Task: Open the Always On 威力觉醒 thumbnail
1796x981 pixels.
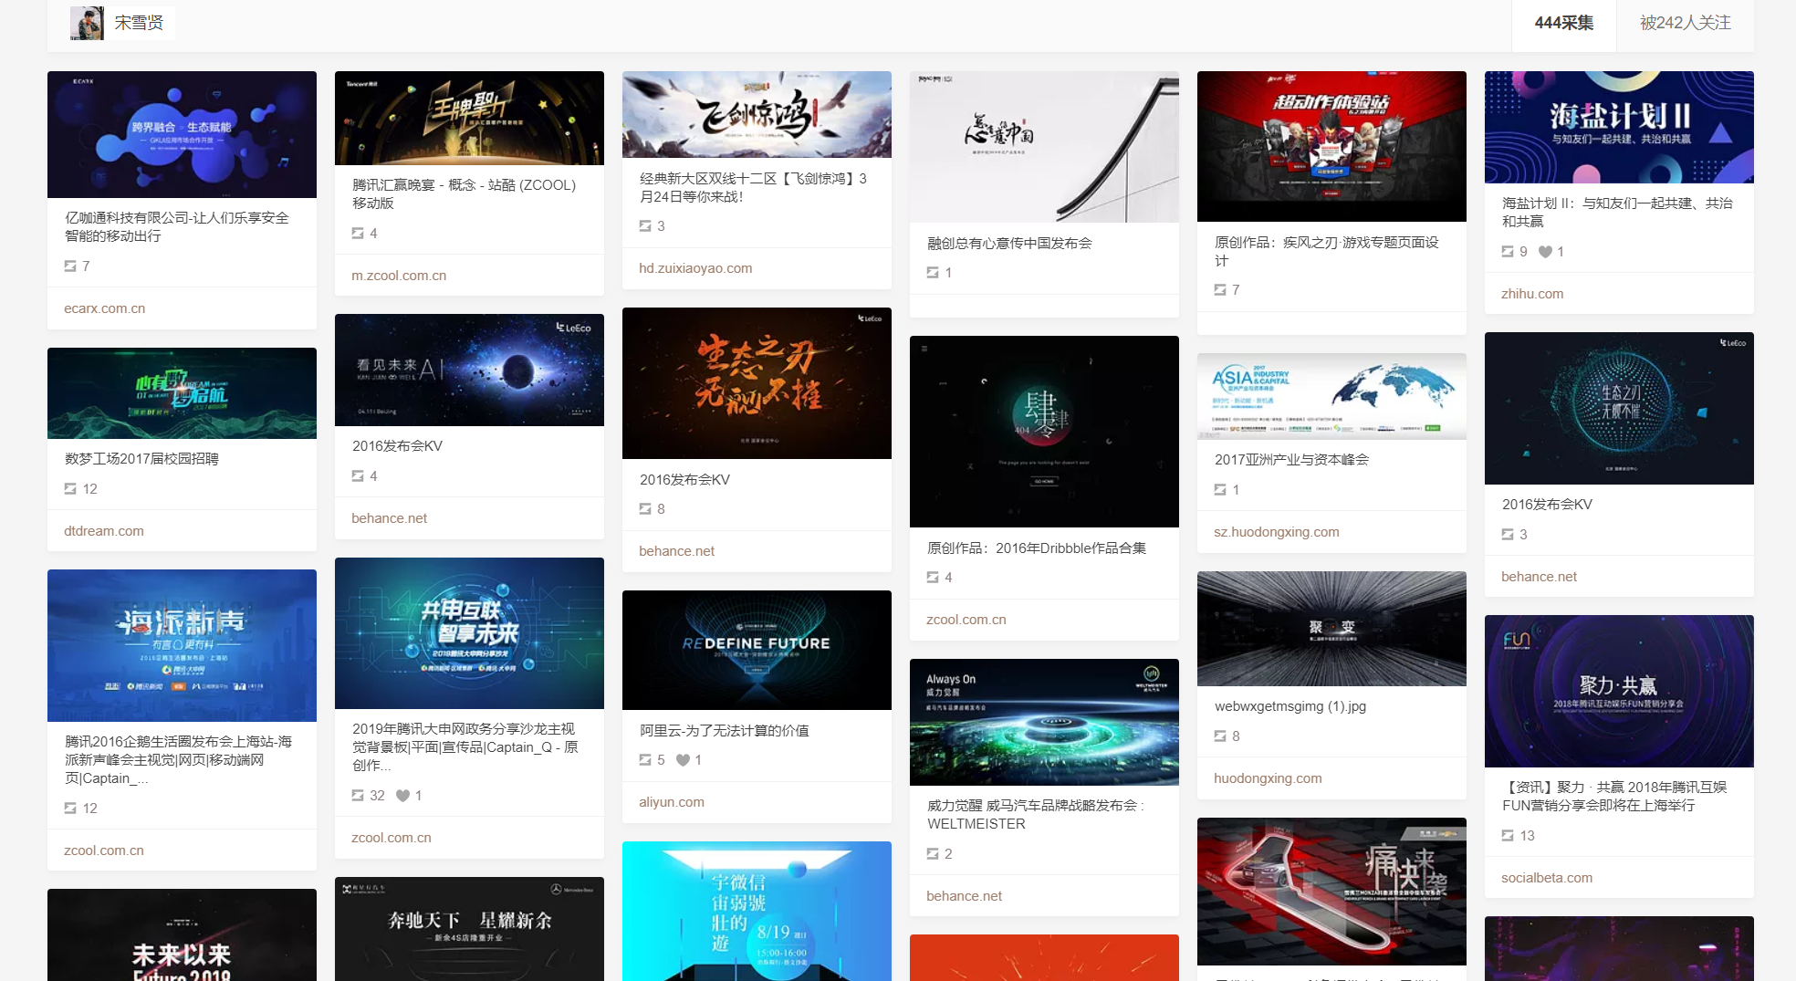Action: tap(1044, 722)
